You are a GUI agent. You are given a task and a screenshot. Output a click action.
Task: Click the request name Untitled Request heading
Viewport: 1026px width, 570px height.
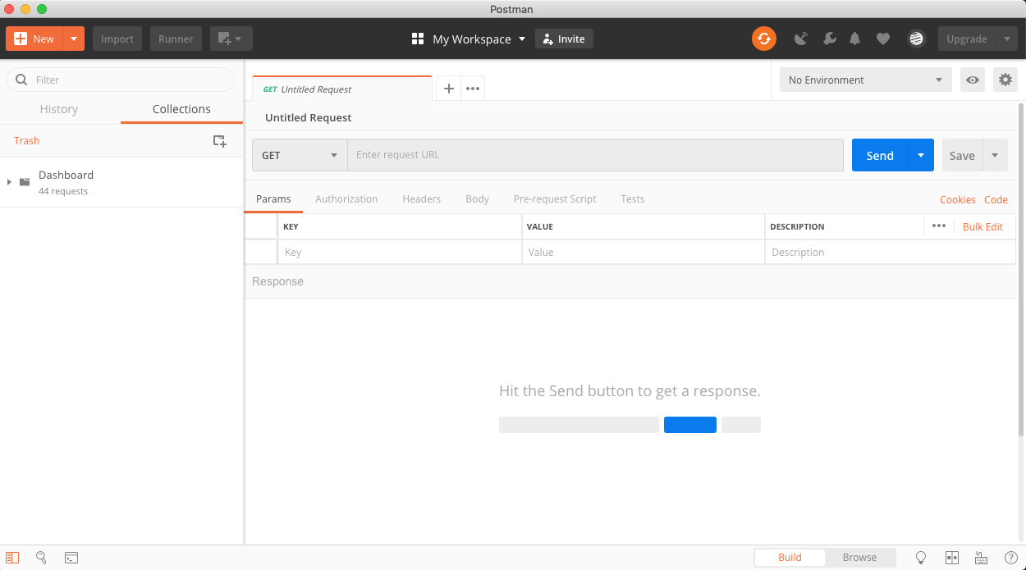click(308, 118)
